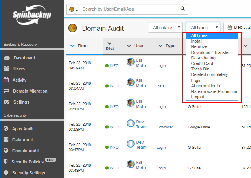This screenshot has width=251, height=178.
Task: Open Security Policies shield icon
Action: pos(6,161)
